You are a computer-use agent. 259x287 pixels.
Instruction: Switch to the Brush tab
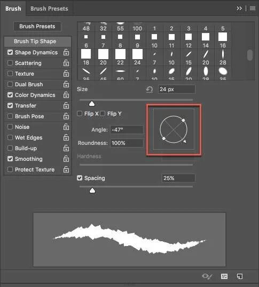[x=13, y=9]
